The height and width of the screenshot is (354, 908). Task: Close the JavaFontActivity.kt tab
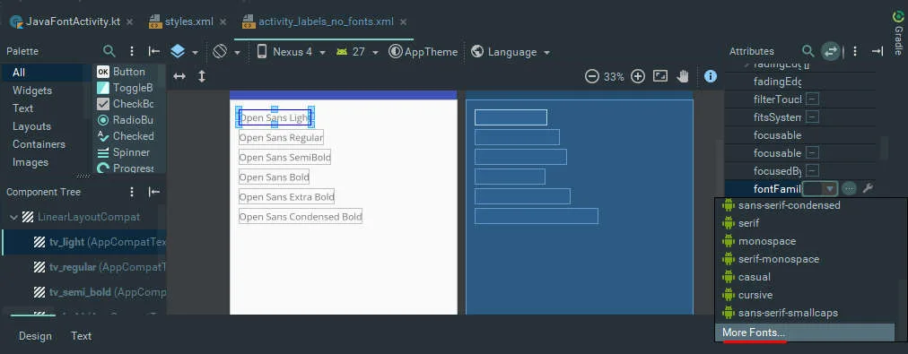click(130, 22)
